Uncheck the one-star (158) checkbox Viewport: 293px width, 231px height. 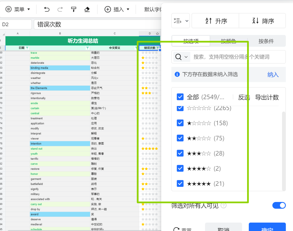point(180,123)
